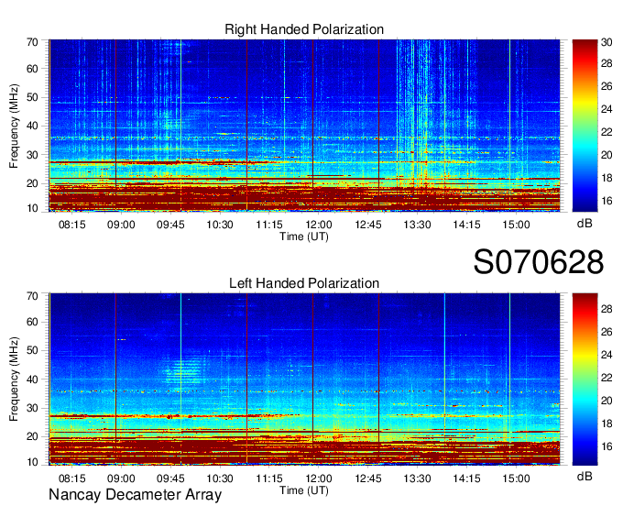Click the "dB" label under the upper color bar
Screen dimensions: 623x506
click(585, 224)
